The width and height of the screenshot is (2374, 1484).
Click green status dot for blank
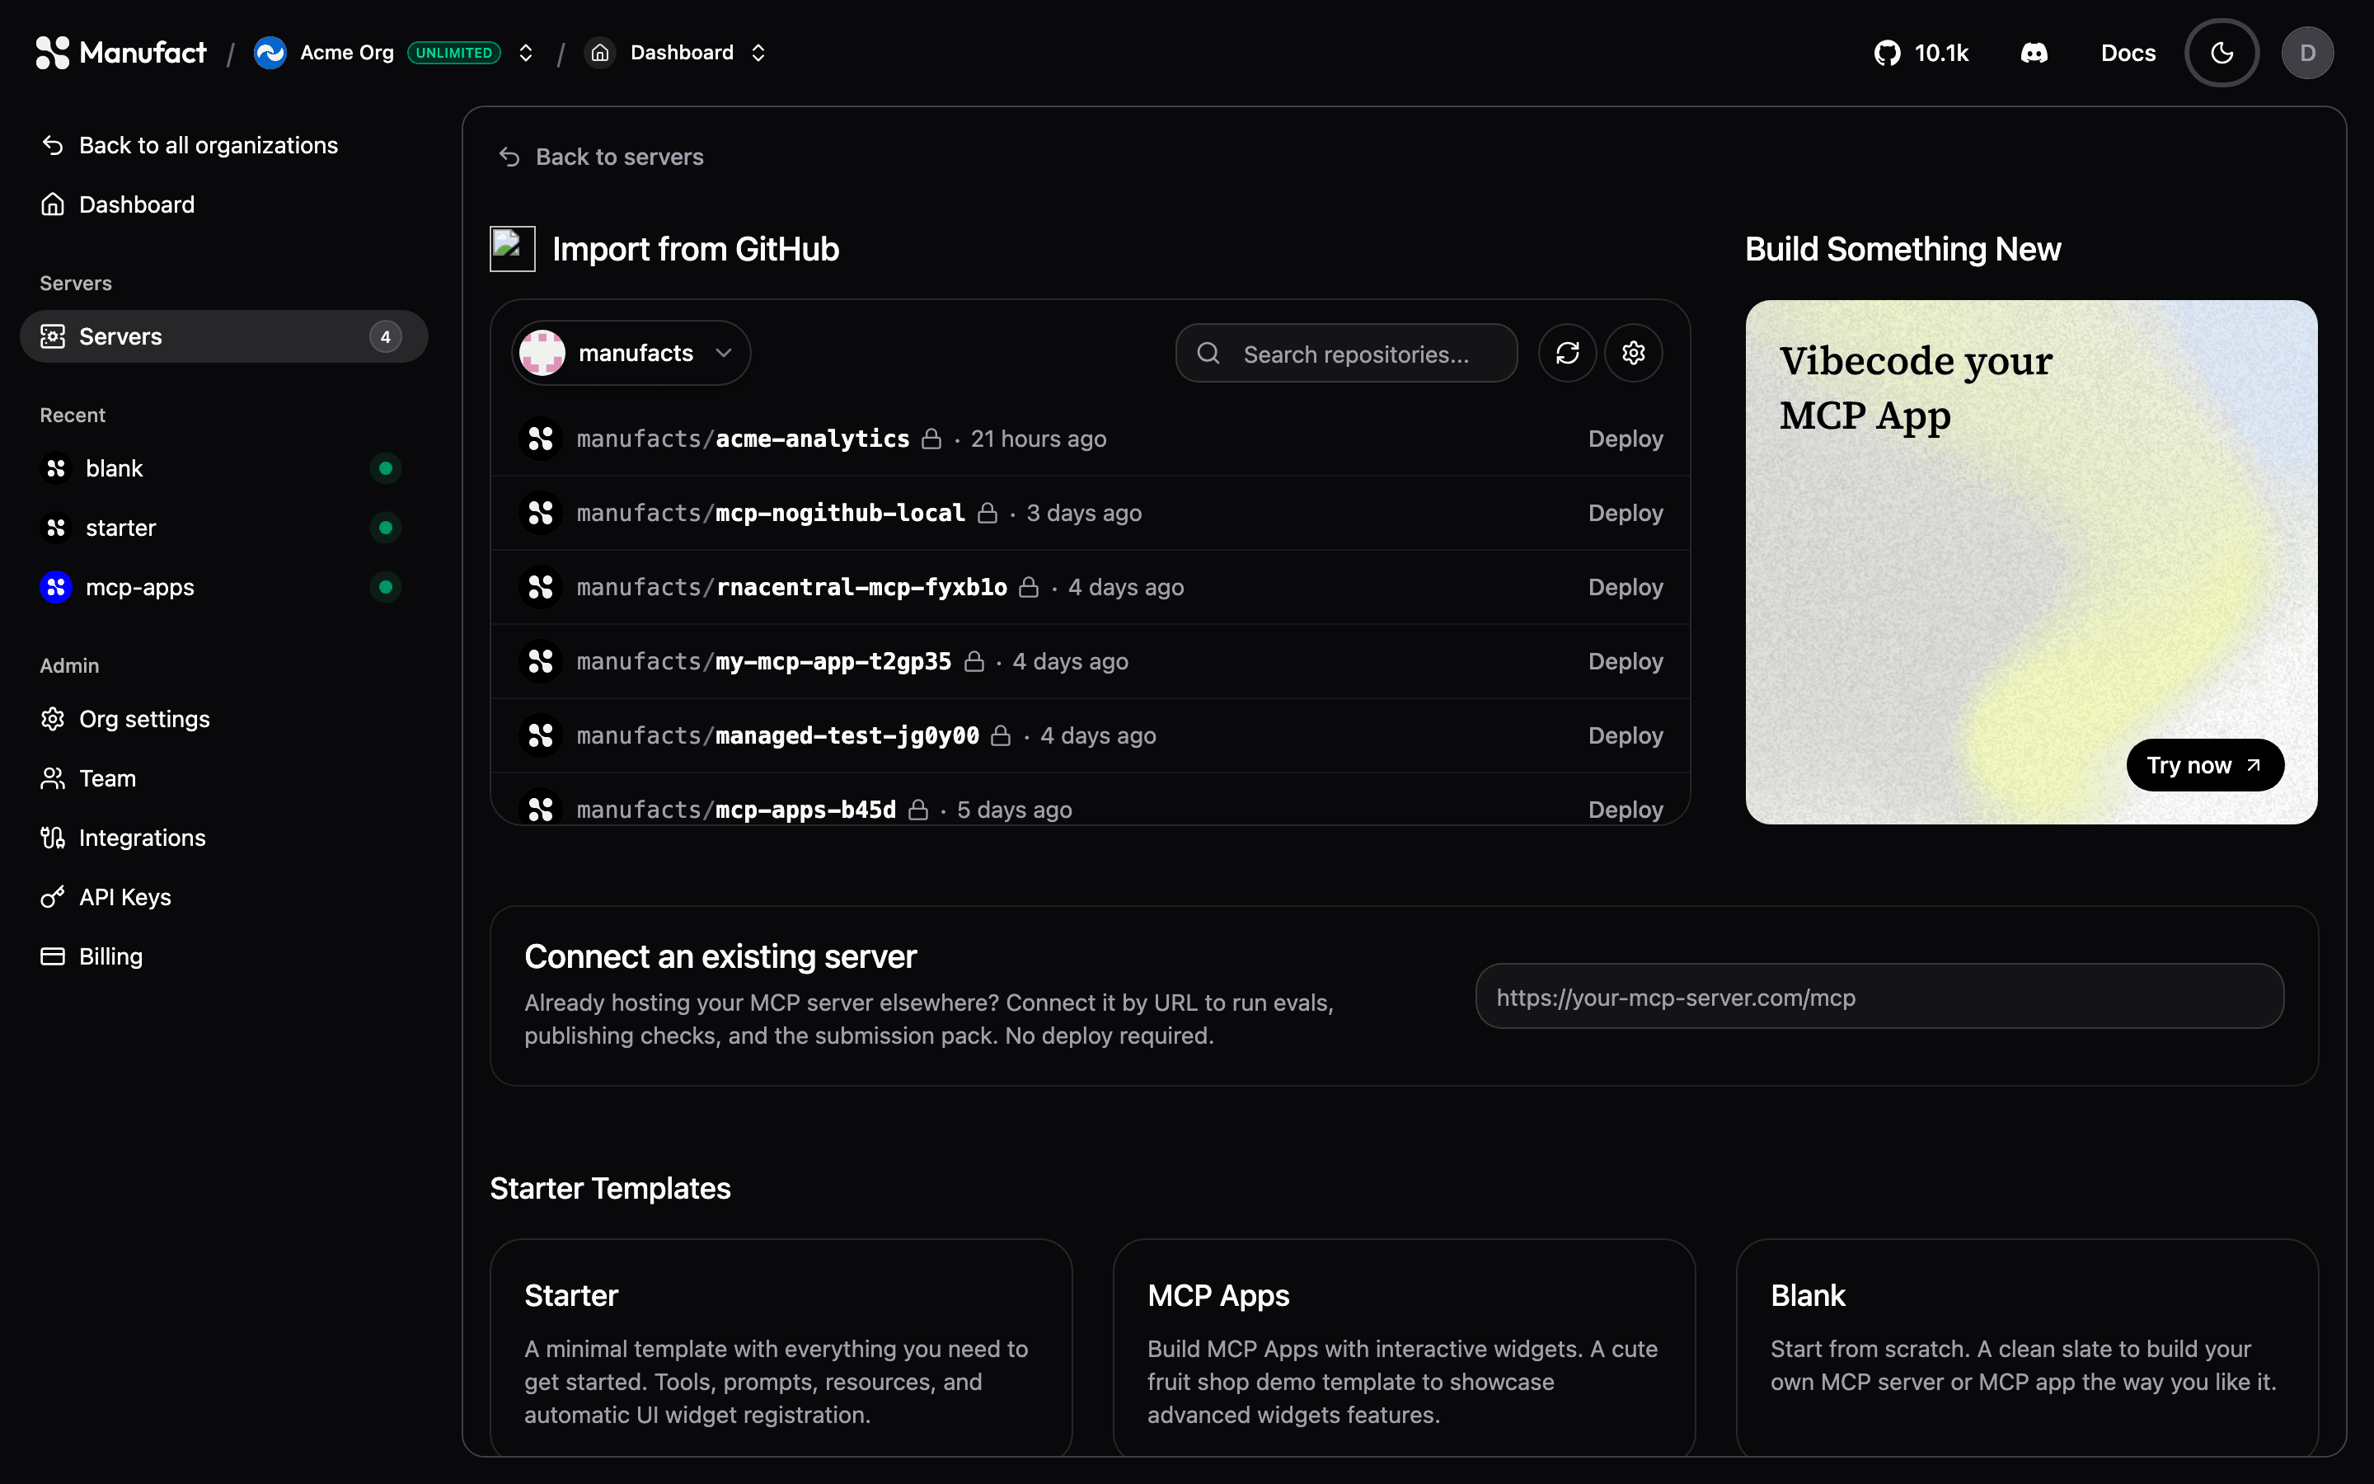(386, 468)
